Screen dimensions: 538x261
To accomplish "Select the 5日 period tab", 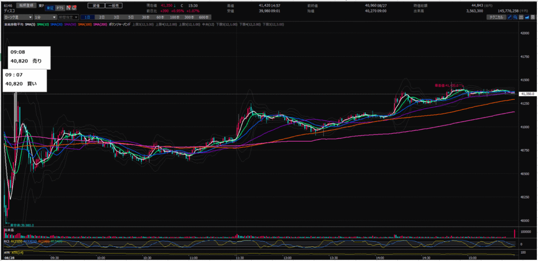I will [x=131, y=17].
